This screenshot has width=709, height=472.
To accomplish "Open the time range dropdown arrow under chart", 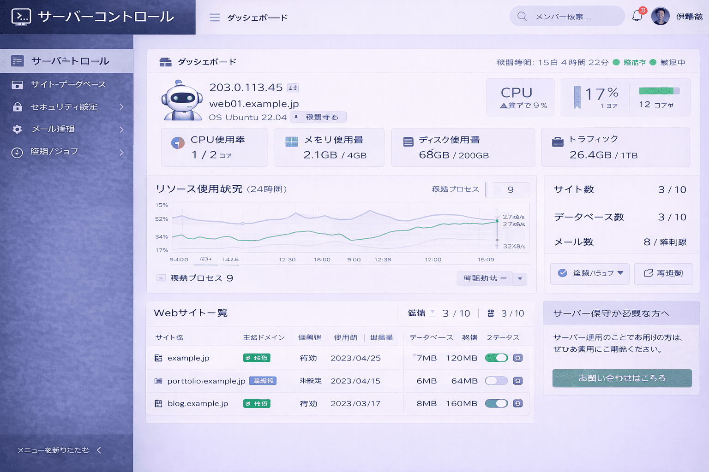I will (x=520, y=278).
